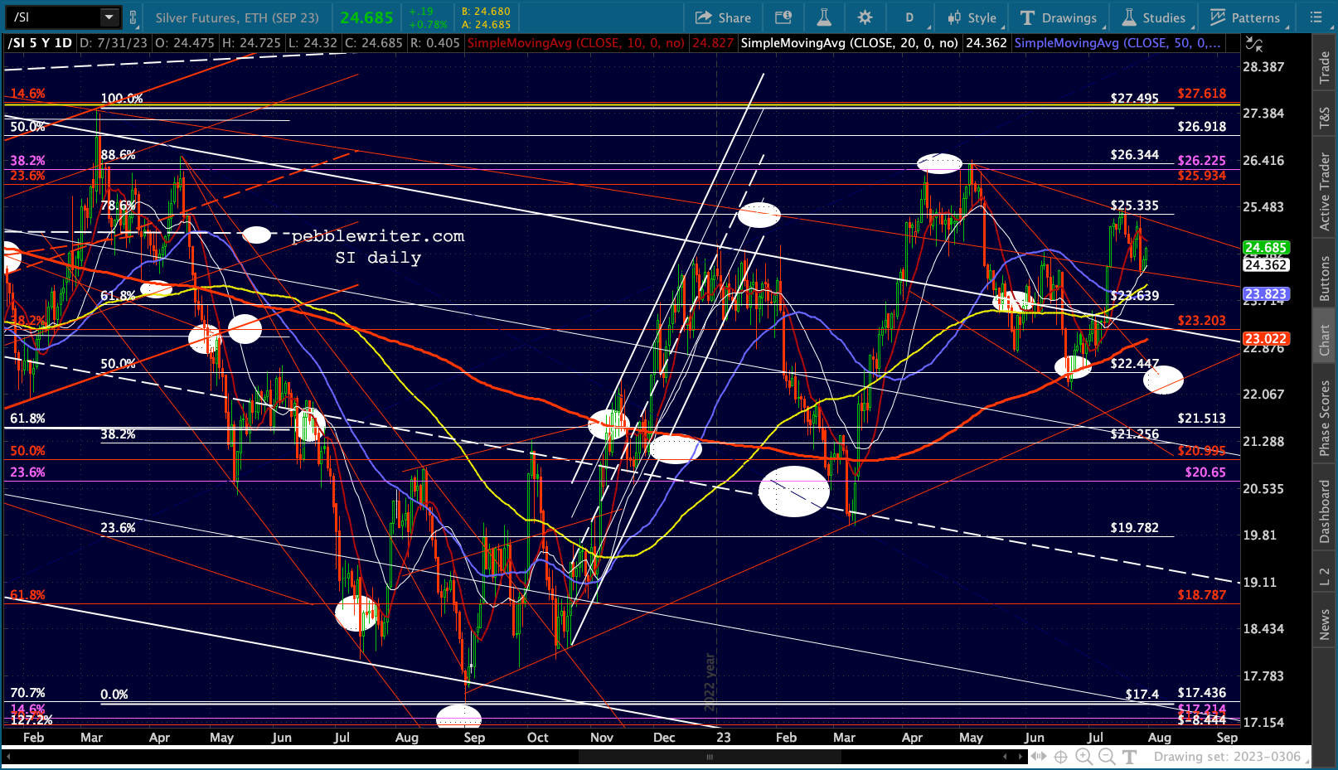The image size is (1338, 770).
Task: Expand the /SI symbol dropdown arrow
Action: pos(109,17)
